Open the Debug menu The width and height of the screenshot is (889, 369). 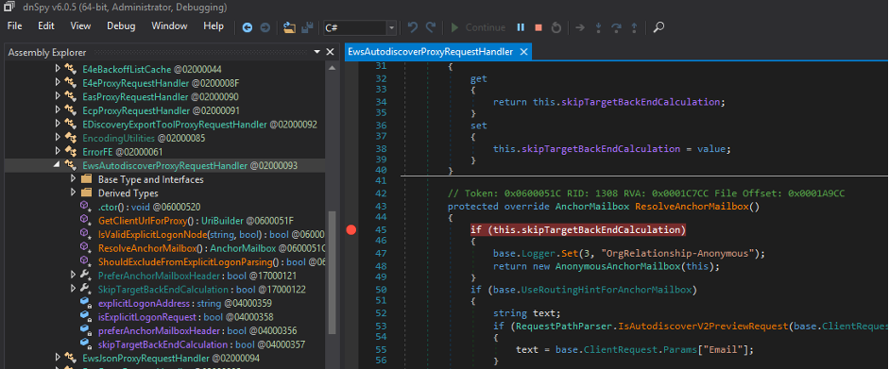pyautogui.click(x=121, y=26)
